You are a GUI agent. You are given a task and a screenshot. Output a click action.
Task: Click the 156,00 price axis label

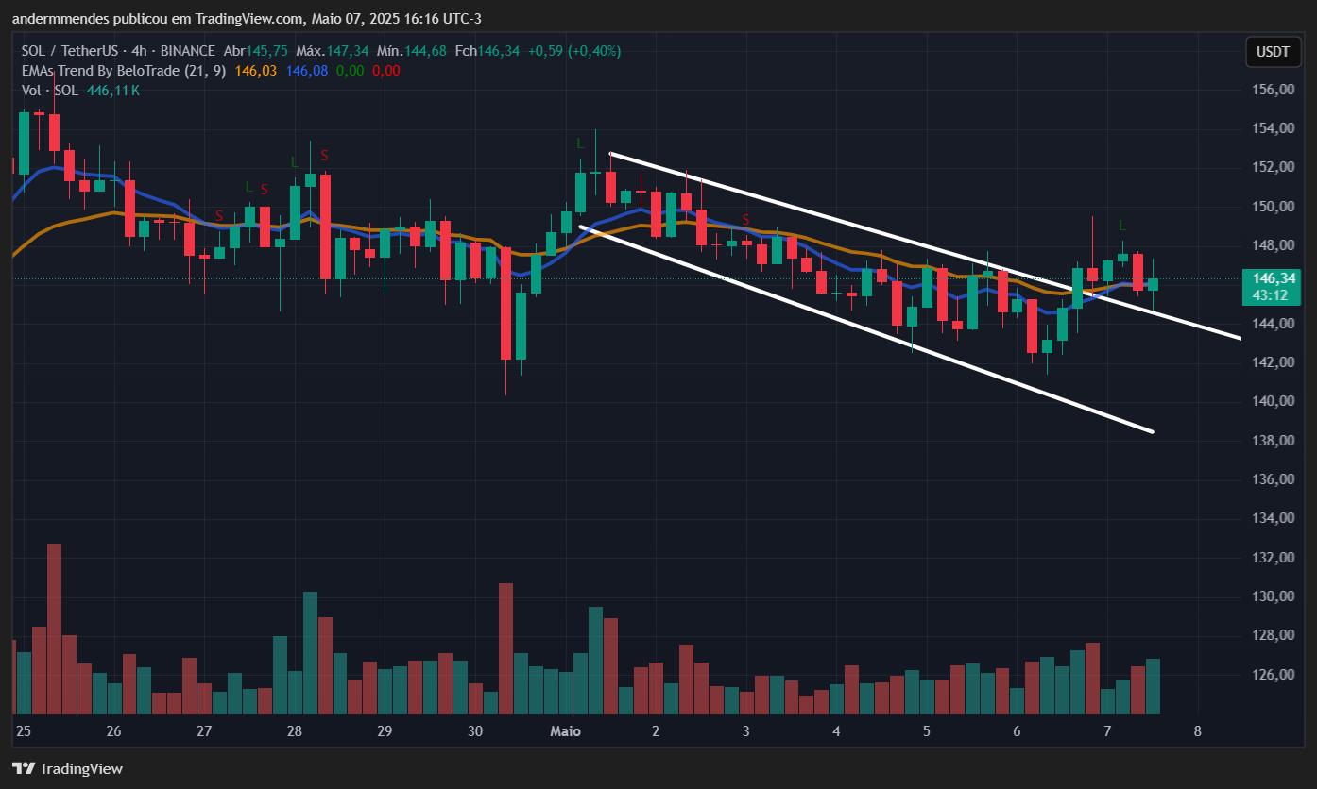click(1274, 90)
